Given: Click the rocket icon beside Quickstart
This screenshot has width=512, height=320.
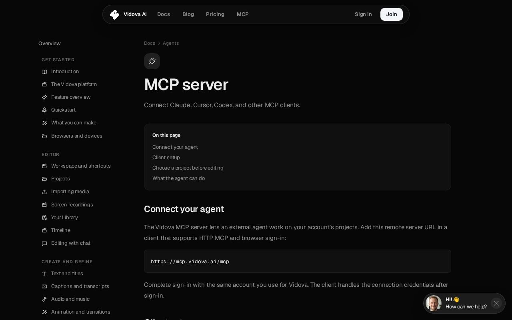Looking at the screenshot, I should 44,110.
